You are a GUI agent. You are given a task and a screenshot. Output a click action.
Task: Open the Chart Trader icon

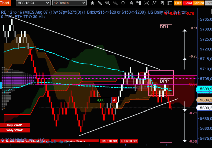[139, 3]
